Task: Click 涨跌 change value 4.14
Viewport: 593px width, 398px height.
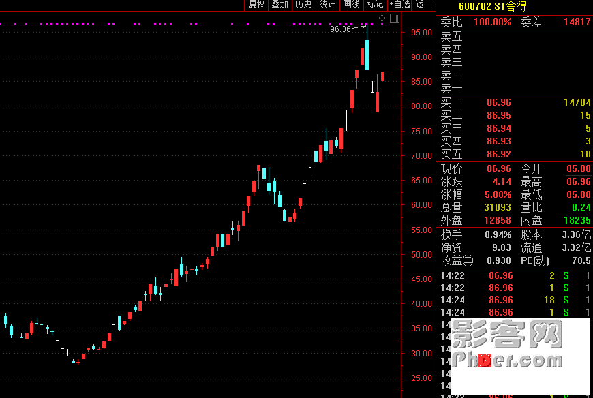Action: pos(502,181)
